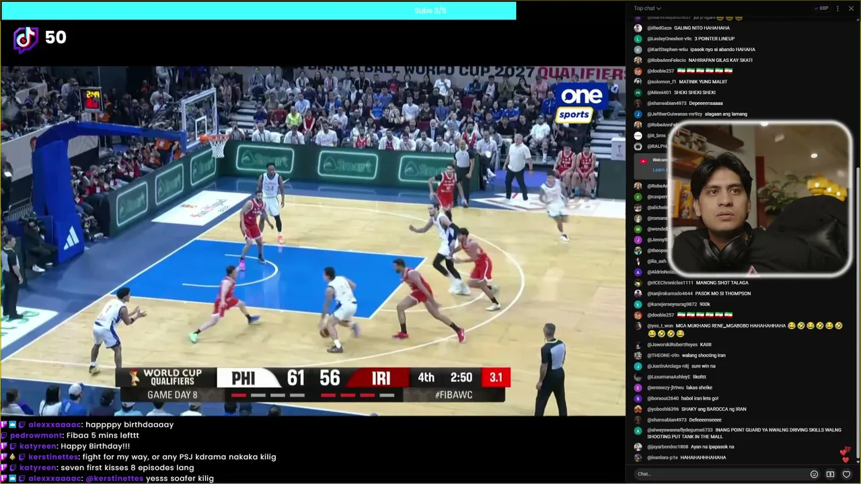
Task: Click @ivanlora-p1e's avatar
Action: [638, 458]
